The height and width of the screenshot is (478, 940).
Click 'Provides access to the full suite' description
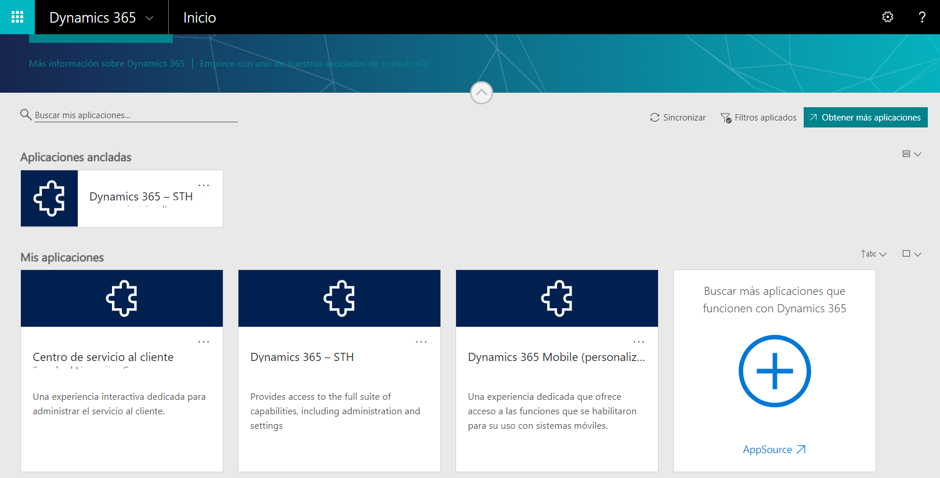pos(335,411)
